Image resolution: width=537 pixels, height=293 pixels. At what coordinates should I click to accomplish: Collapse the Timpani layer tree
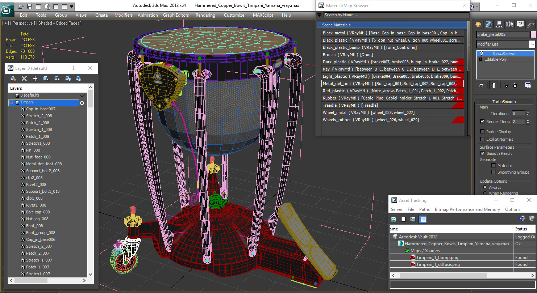(11, 102)
